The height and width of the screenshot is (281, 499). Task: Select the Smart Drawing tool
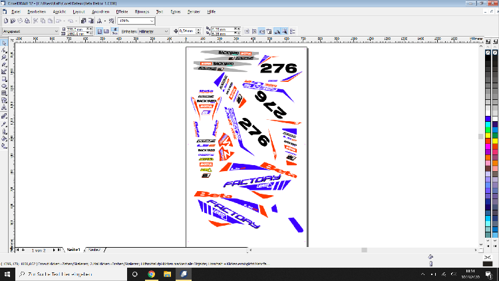[4, 72]
